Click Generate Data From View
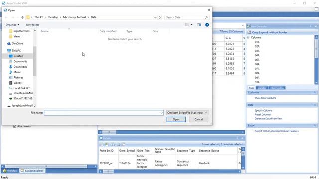 (268, 119)
